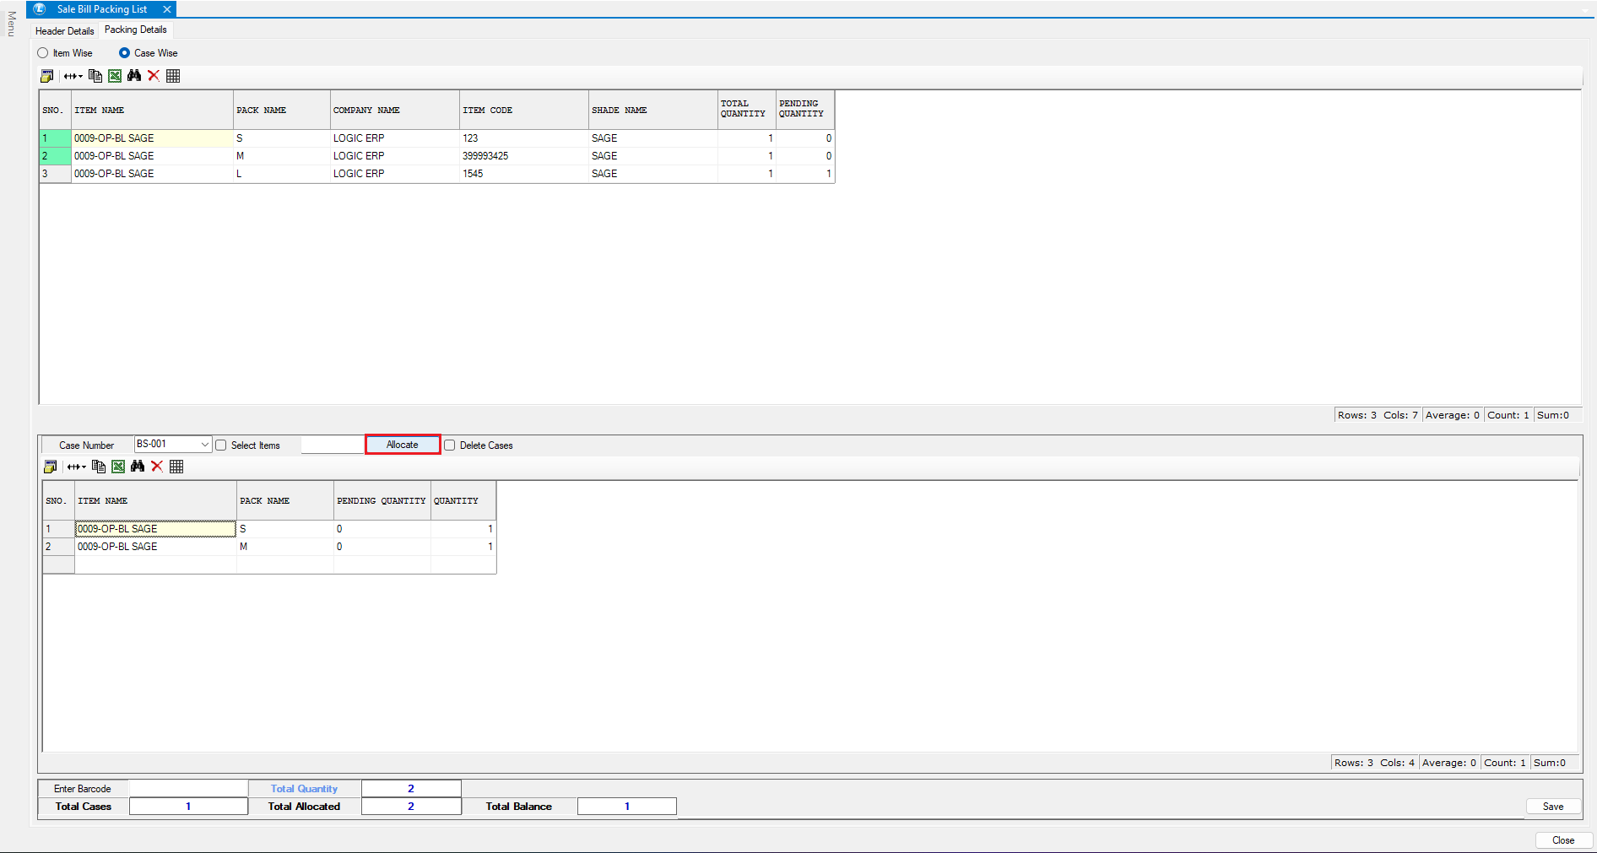Click the red X delete icon in lower toolbar
Viewport: 1597px width, 853px height.
[x=157, y=467]
